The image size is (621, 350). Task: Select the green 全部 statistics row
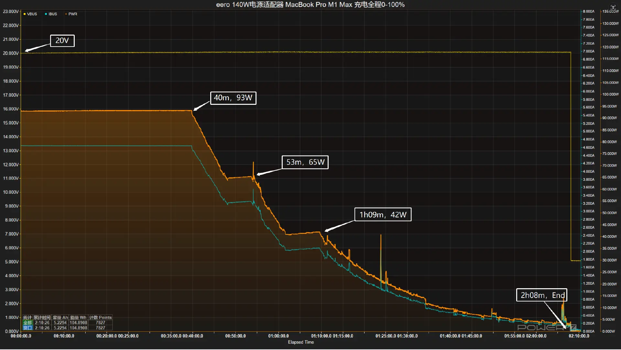pyautogui.click(x=27, y=323)
